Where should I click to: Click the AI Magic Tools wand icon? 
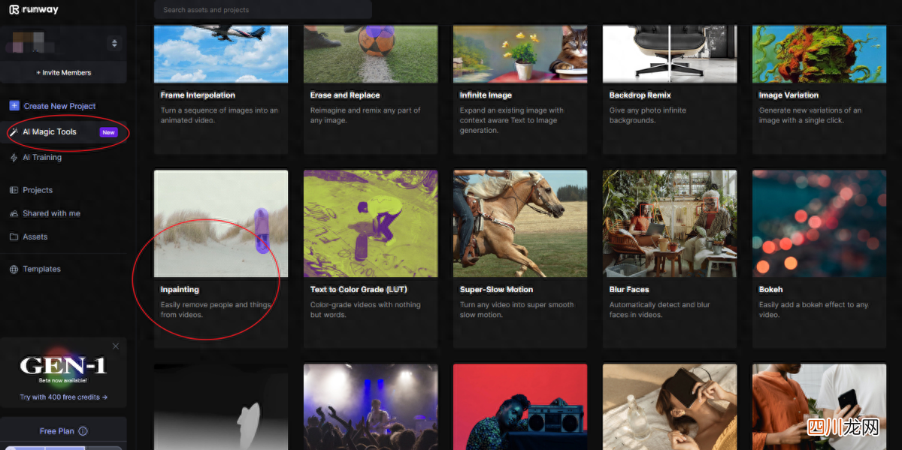14,131
